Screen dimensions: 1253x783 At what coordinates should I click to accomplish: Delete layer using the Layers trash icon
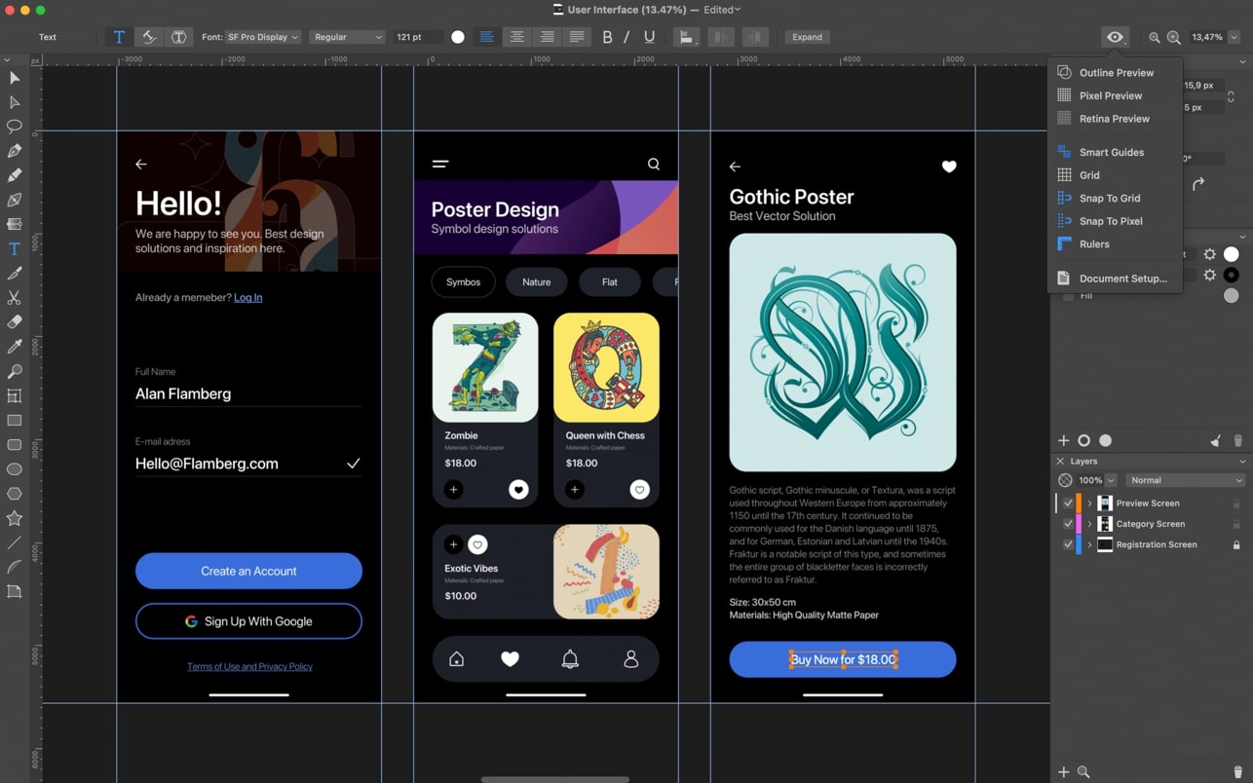pyautogui.click(x=1237, y=772)
